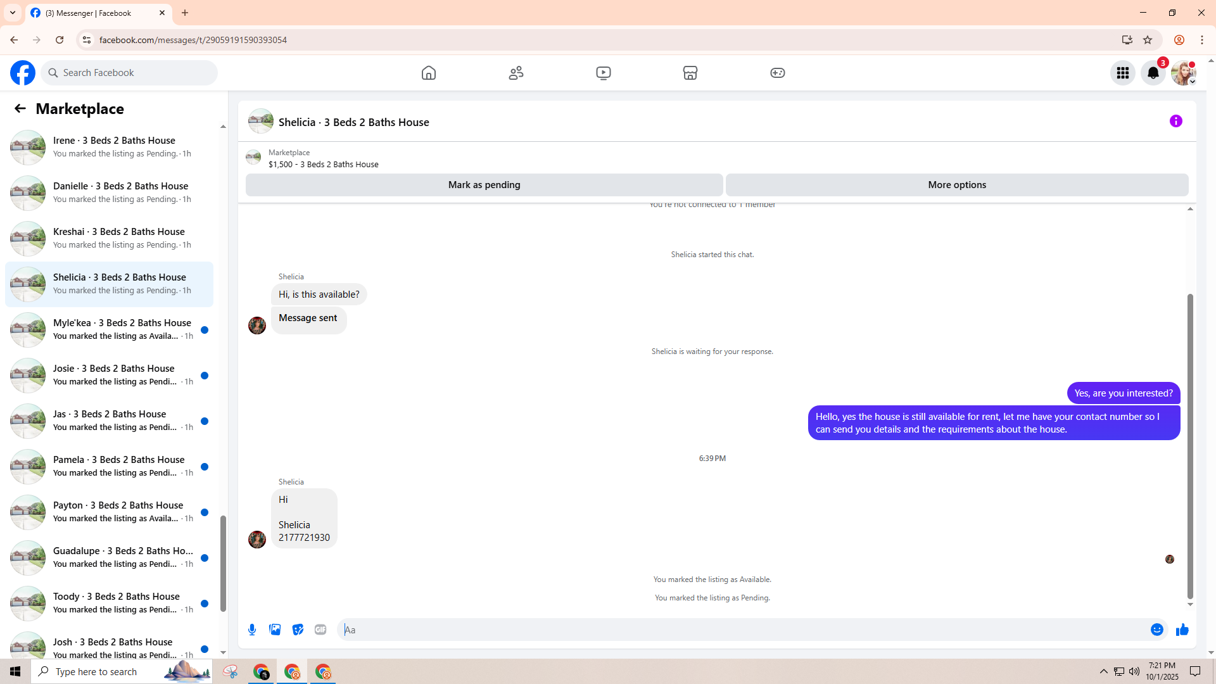Open Danielle's conversation
The height and width of the screenshot is (684, 1216).
pos(109,193)
